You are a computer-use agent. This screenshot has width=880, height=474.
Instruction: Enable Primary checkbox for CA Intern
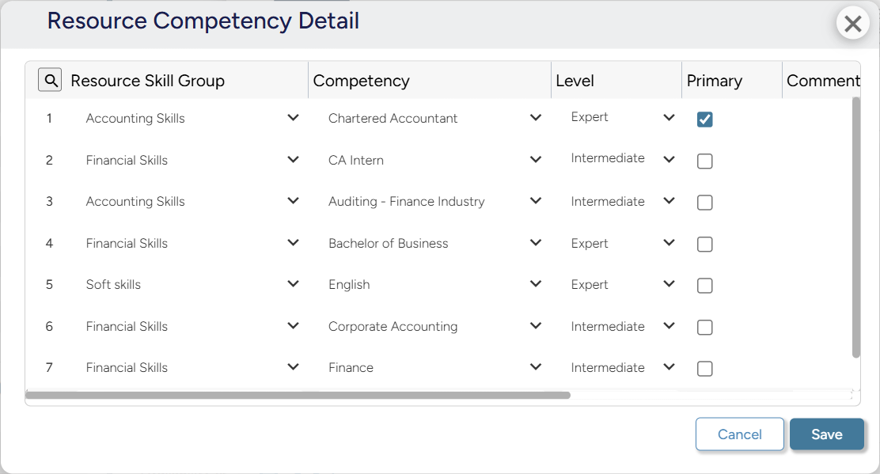[704, 161]
